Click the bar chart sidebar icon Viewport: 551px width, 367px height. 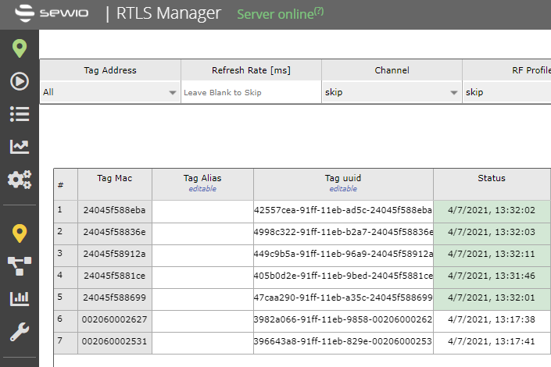(19, 298)
